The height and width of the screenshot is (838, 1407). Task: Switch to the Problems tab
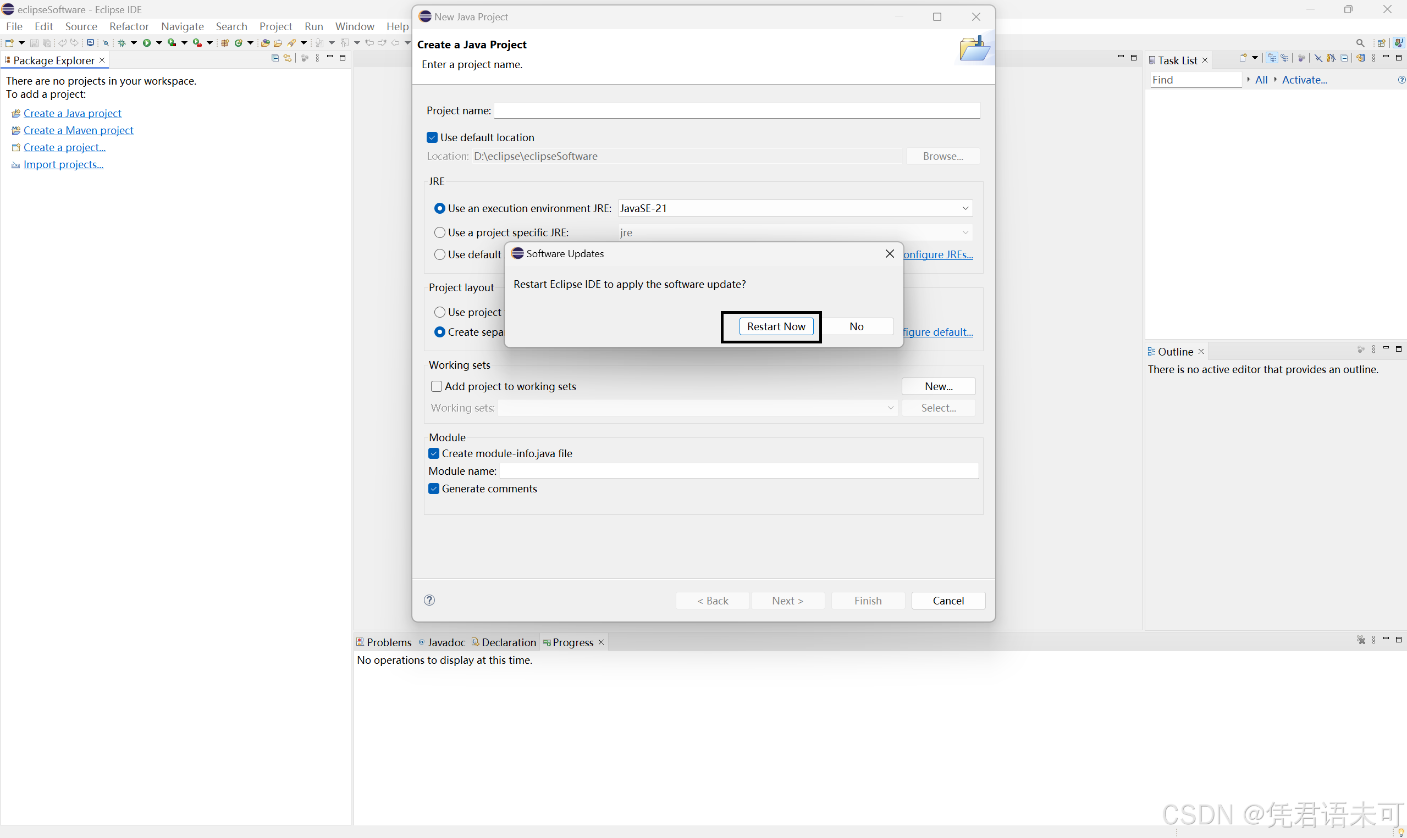tap(384, 642)
